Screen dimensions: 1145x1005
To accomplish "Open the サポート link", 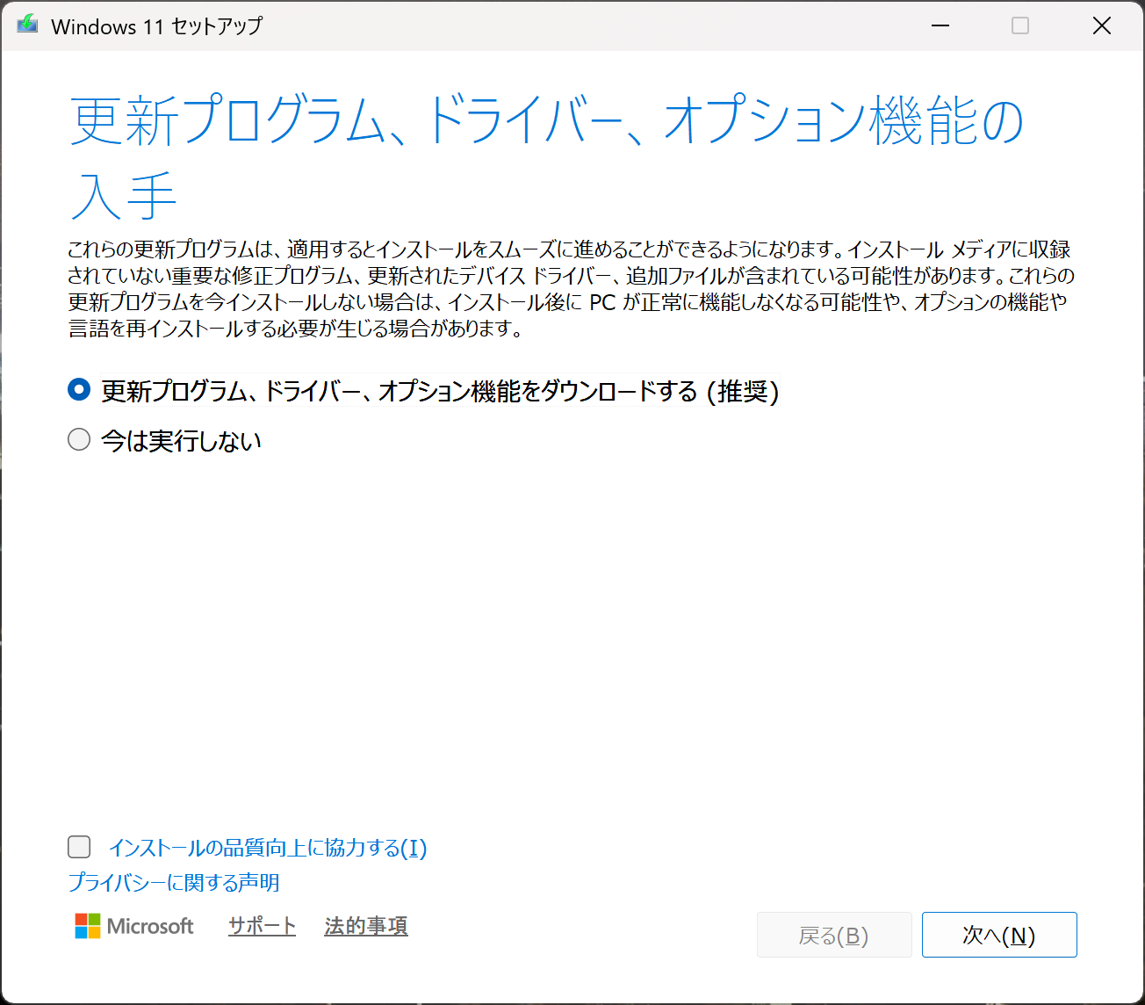I will click(262, 926).
